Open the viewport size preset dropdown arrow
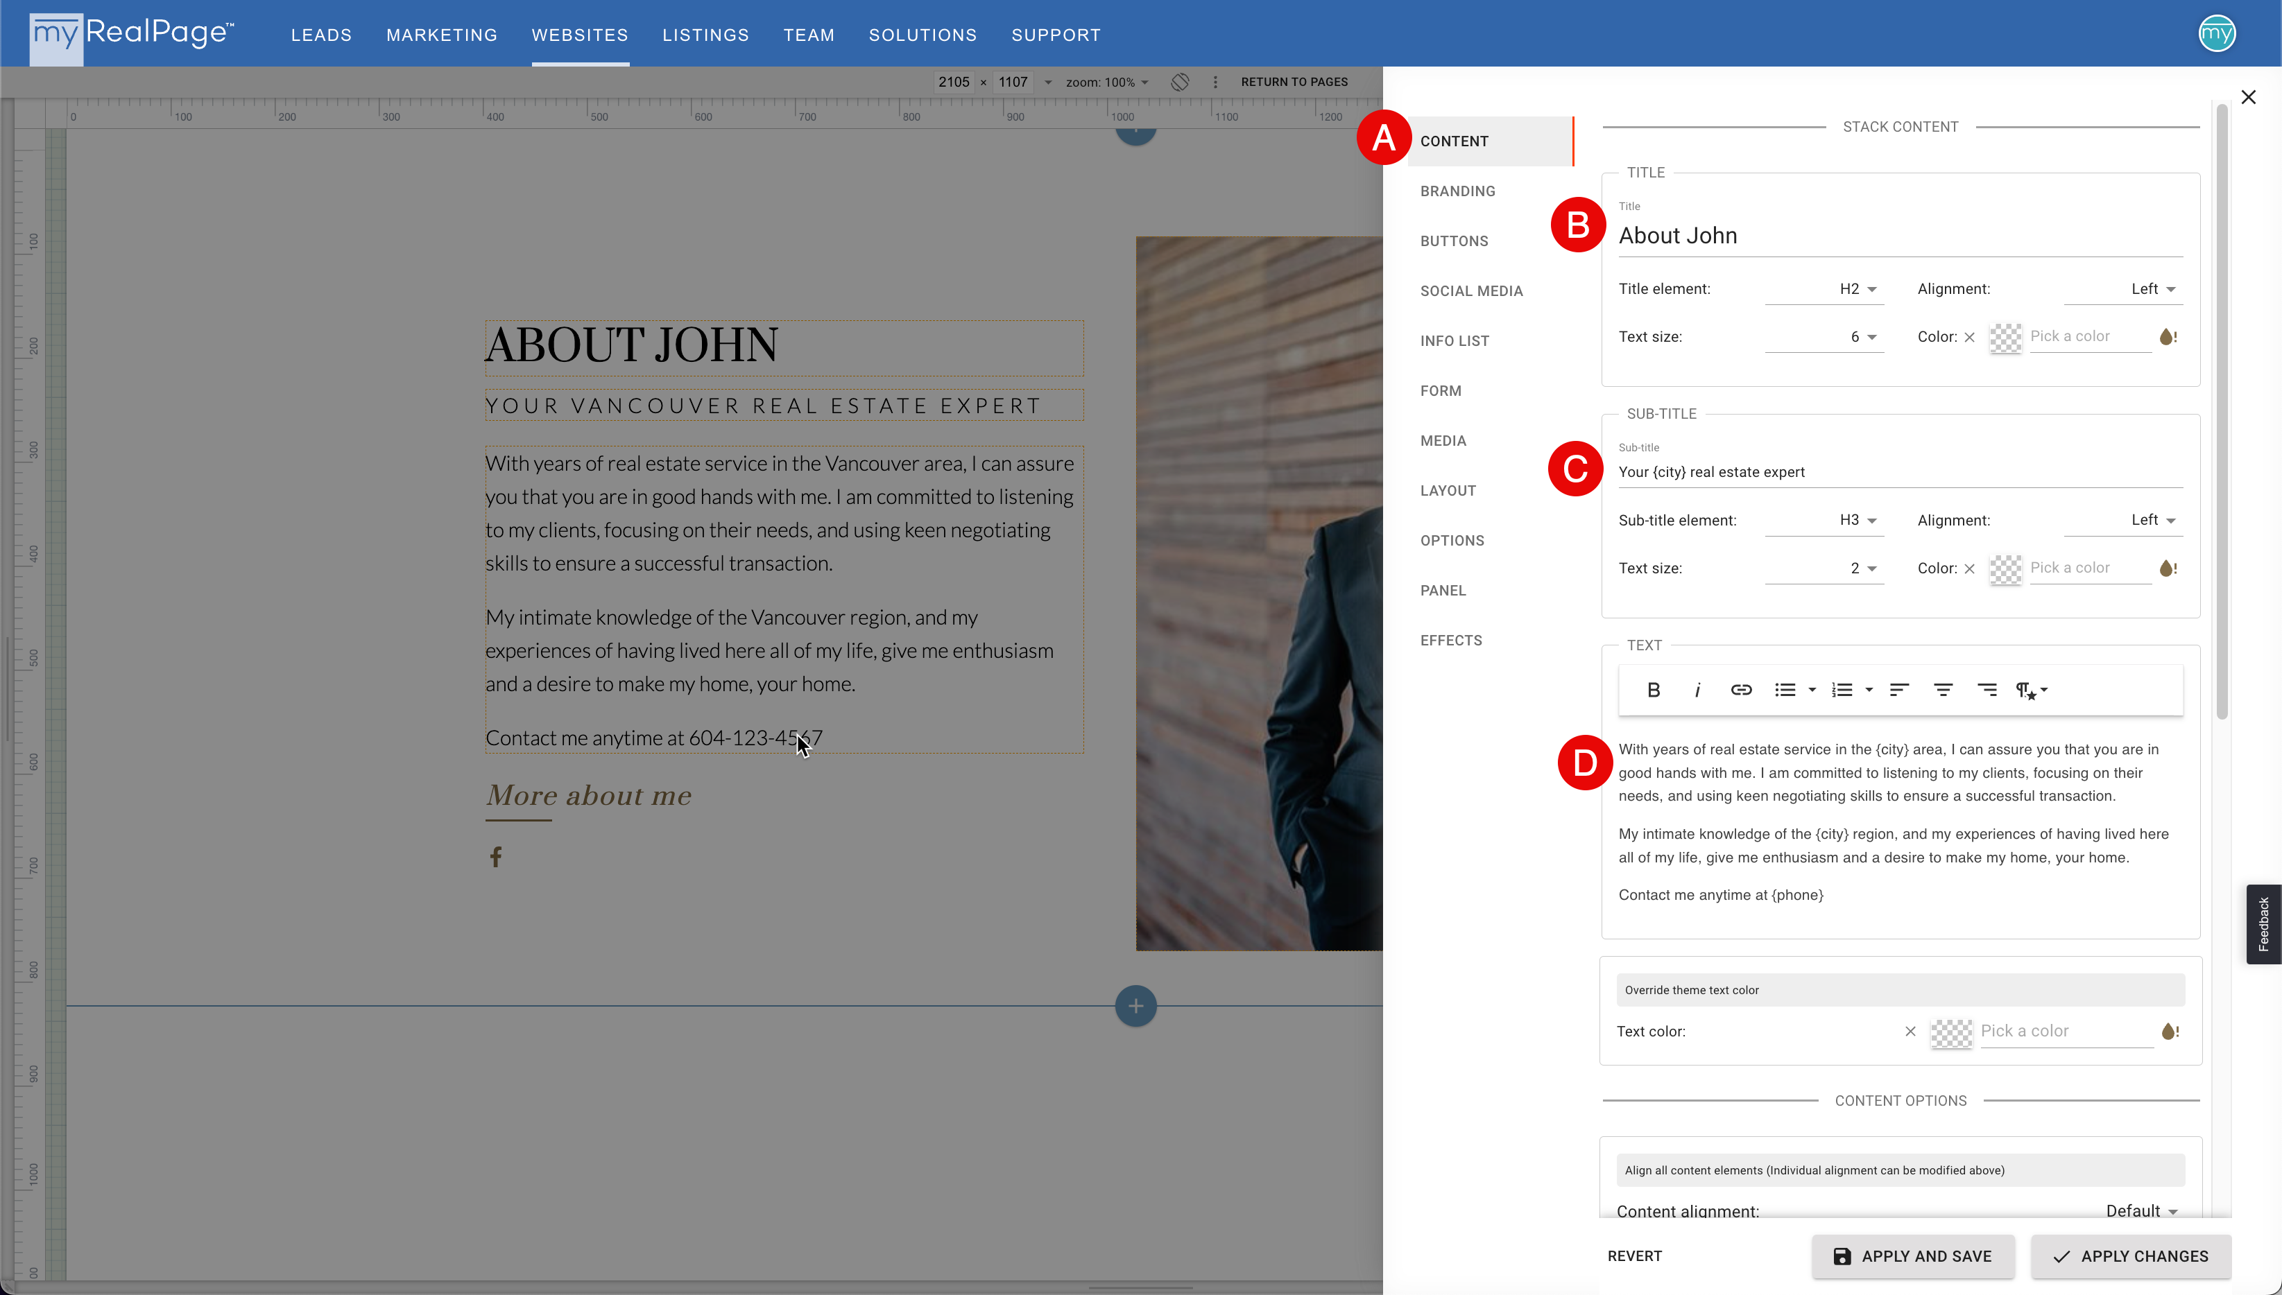Screen dimensions: 2282x1295 point(1047,82)
